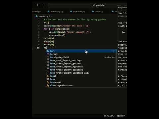Open 'Ln 10, Col 3' in status bar
This screenshot has height=119, width=159.
(x=109, y=116)
